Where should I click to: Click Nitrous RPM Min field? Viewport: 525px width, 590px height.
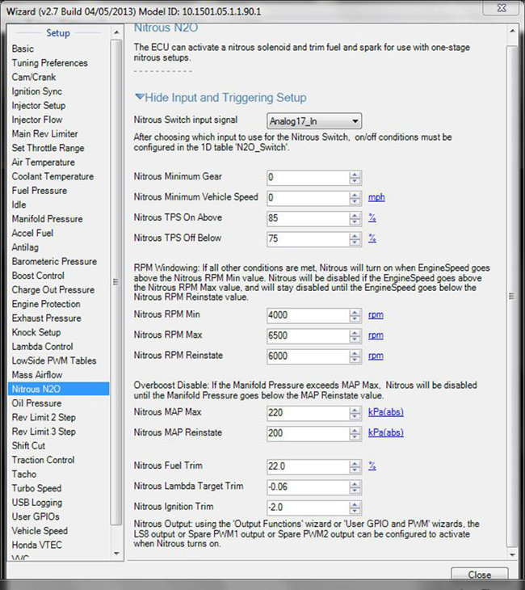click(x=309, y=316)
